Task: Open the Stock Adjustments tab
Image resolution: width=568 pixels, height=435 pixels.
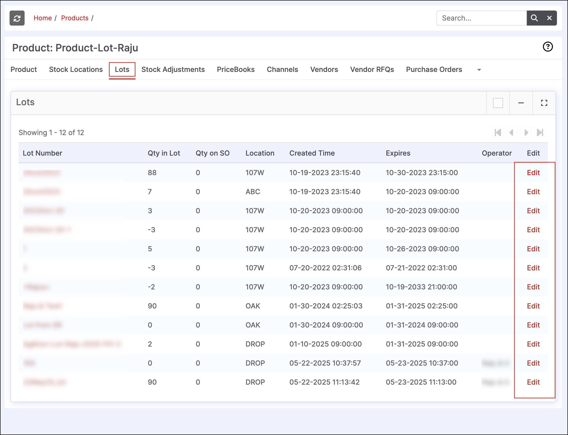Action: pos(173,69)
